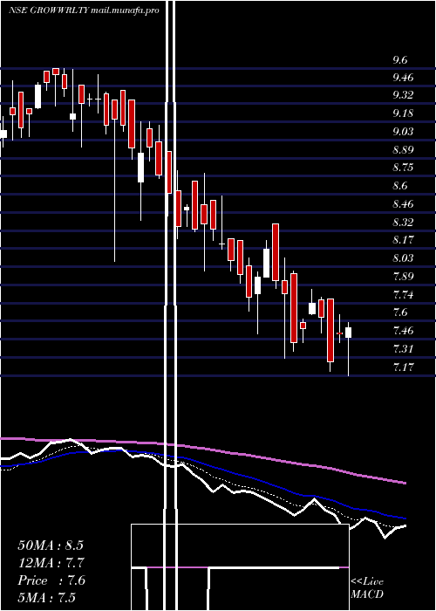This screenshot has height=611, width=436.
Task: Click the last white candlestick on the chart
Action: coord(349,333)
